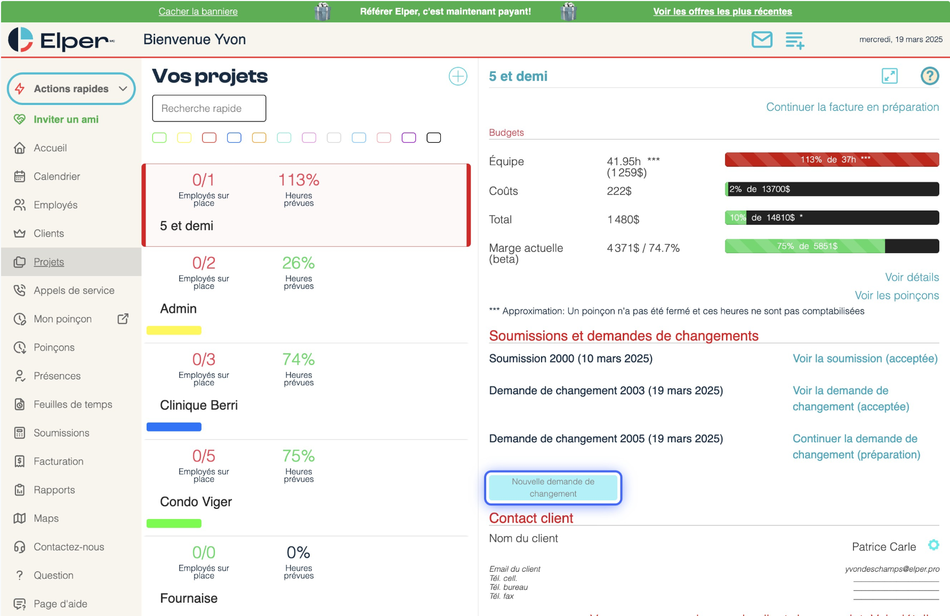Click the yvondeschamps@elper.pro email field
The height and width of the screenshot is (616, 950).
coord(892,569)
